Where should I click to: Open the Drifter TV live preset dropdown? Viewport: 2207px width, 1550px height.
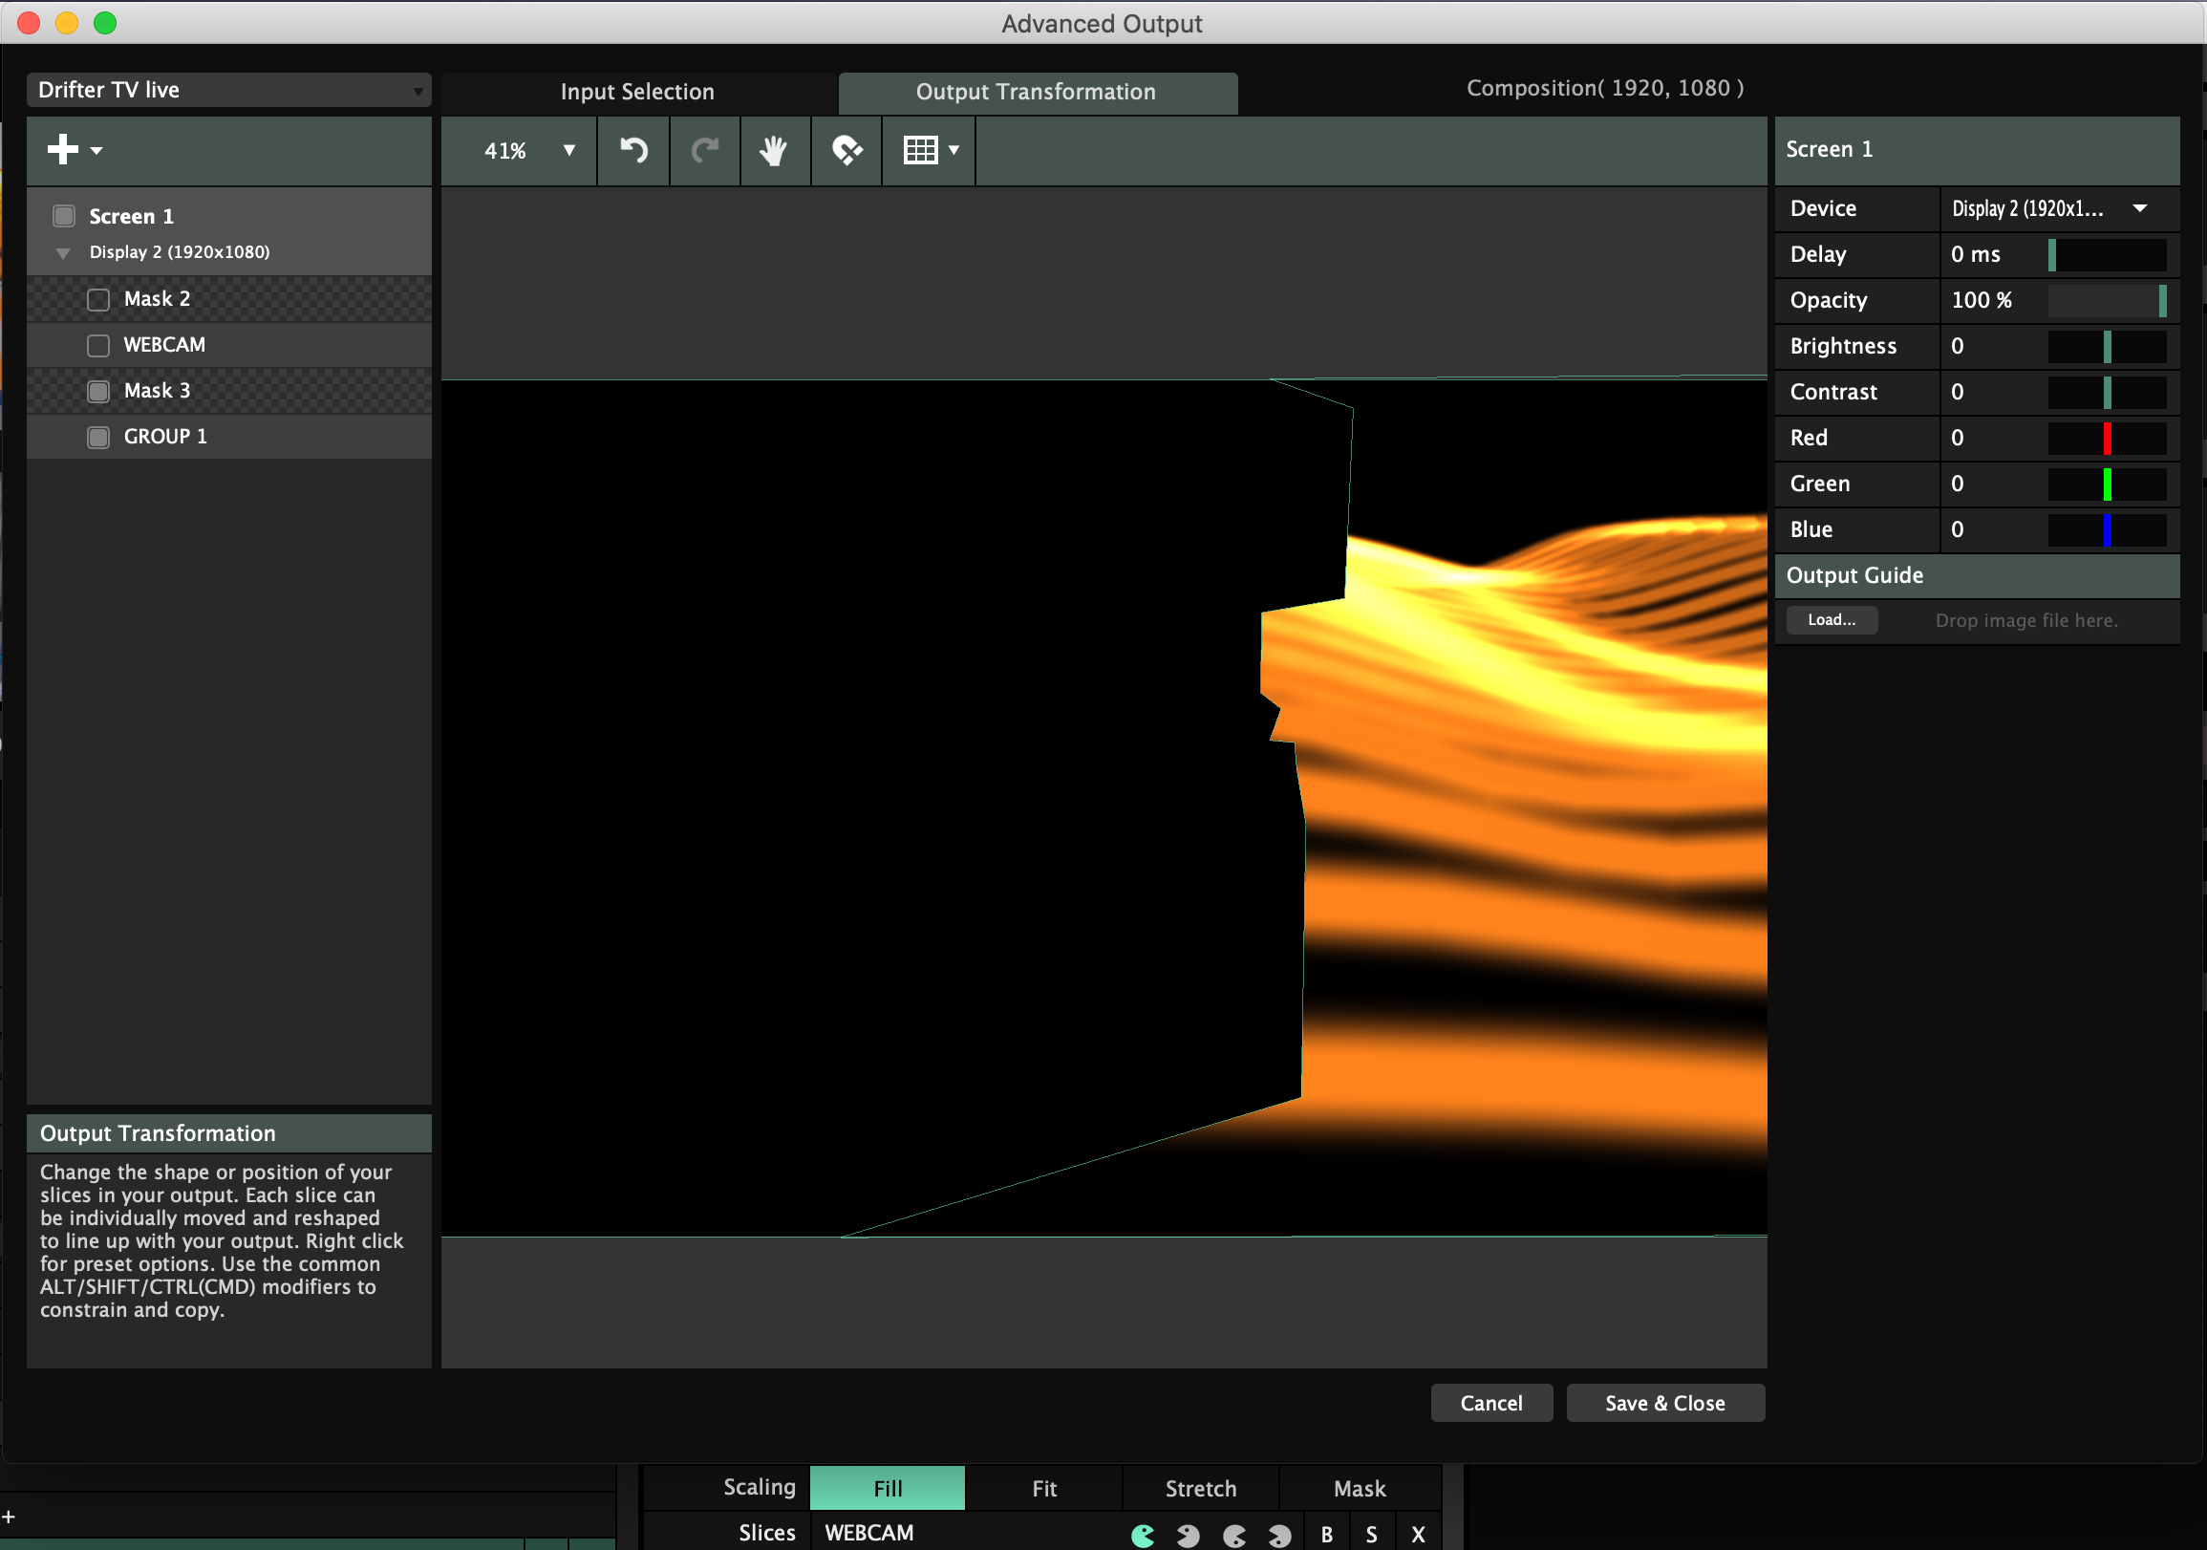[228, 91]
